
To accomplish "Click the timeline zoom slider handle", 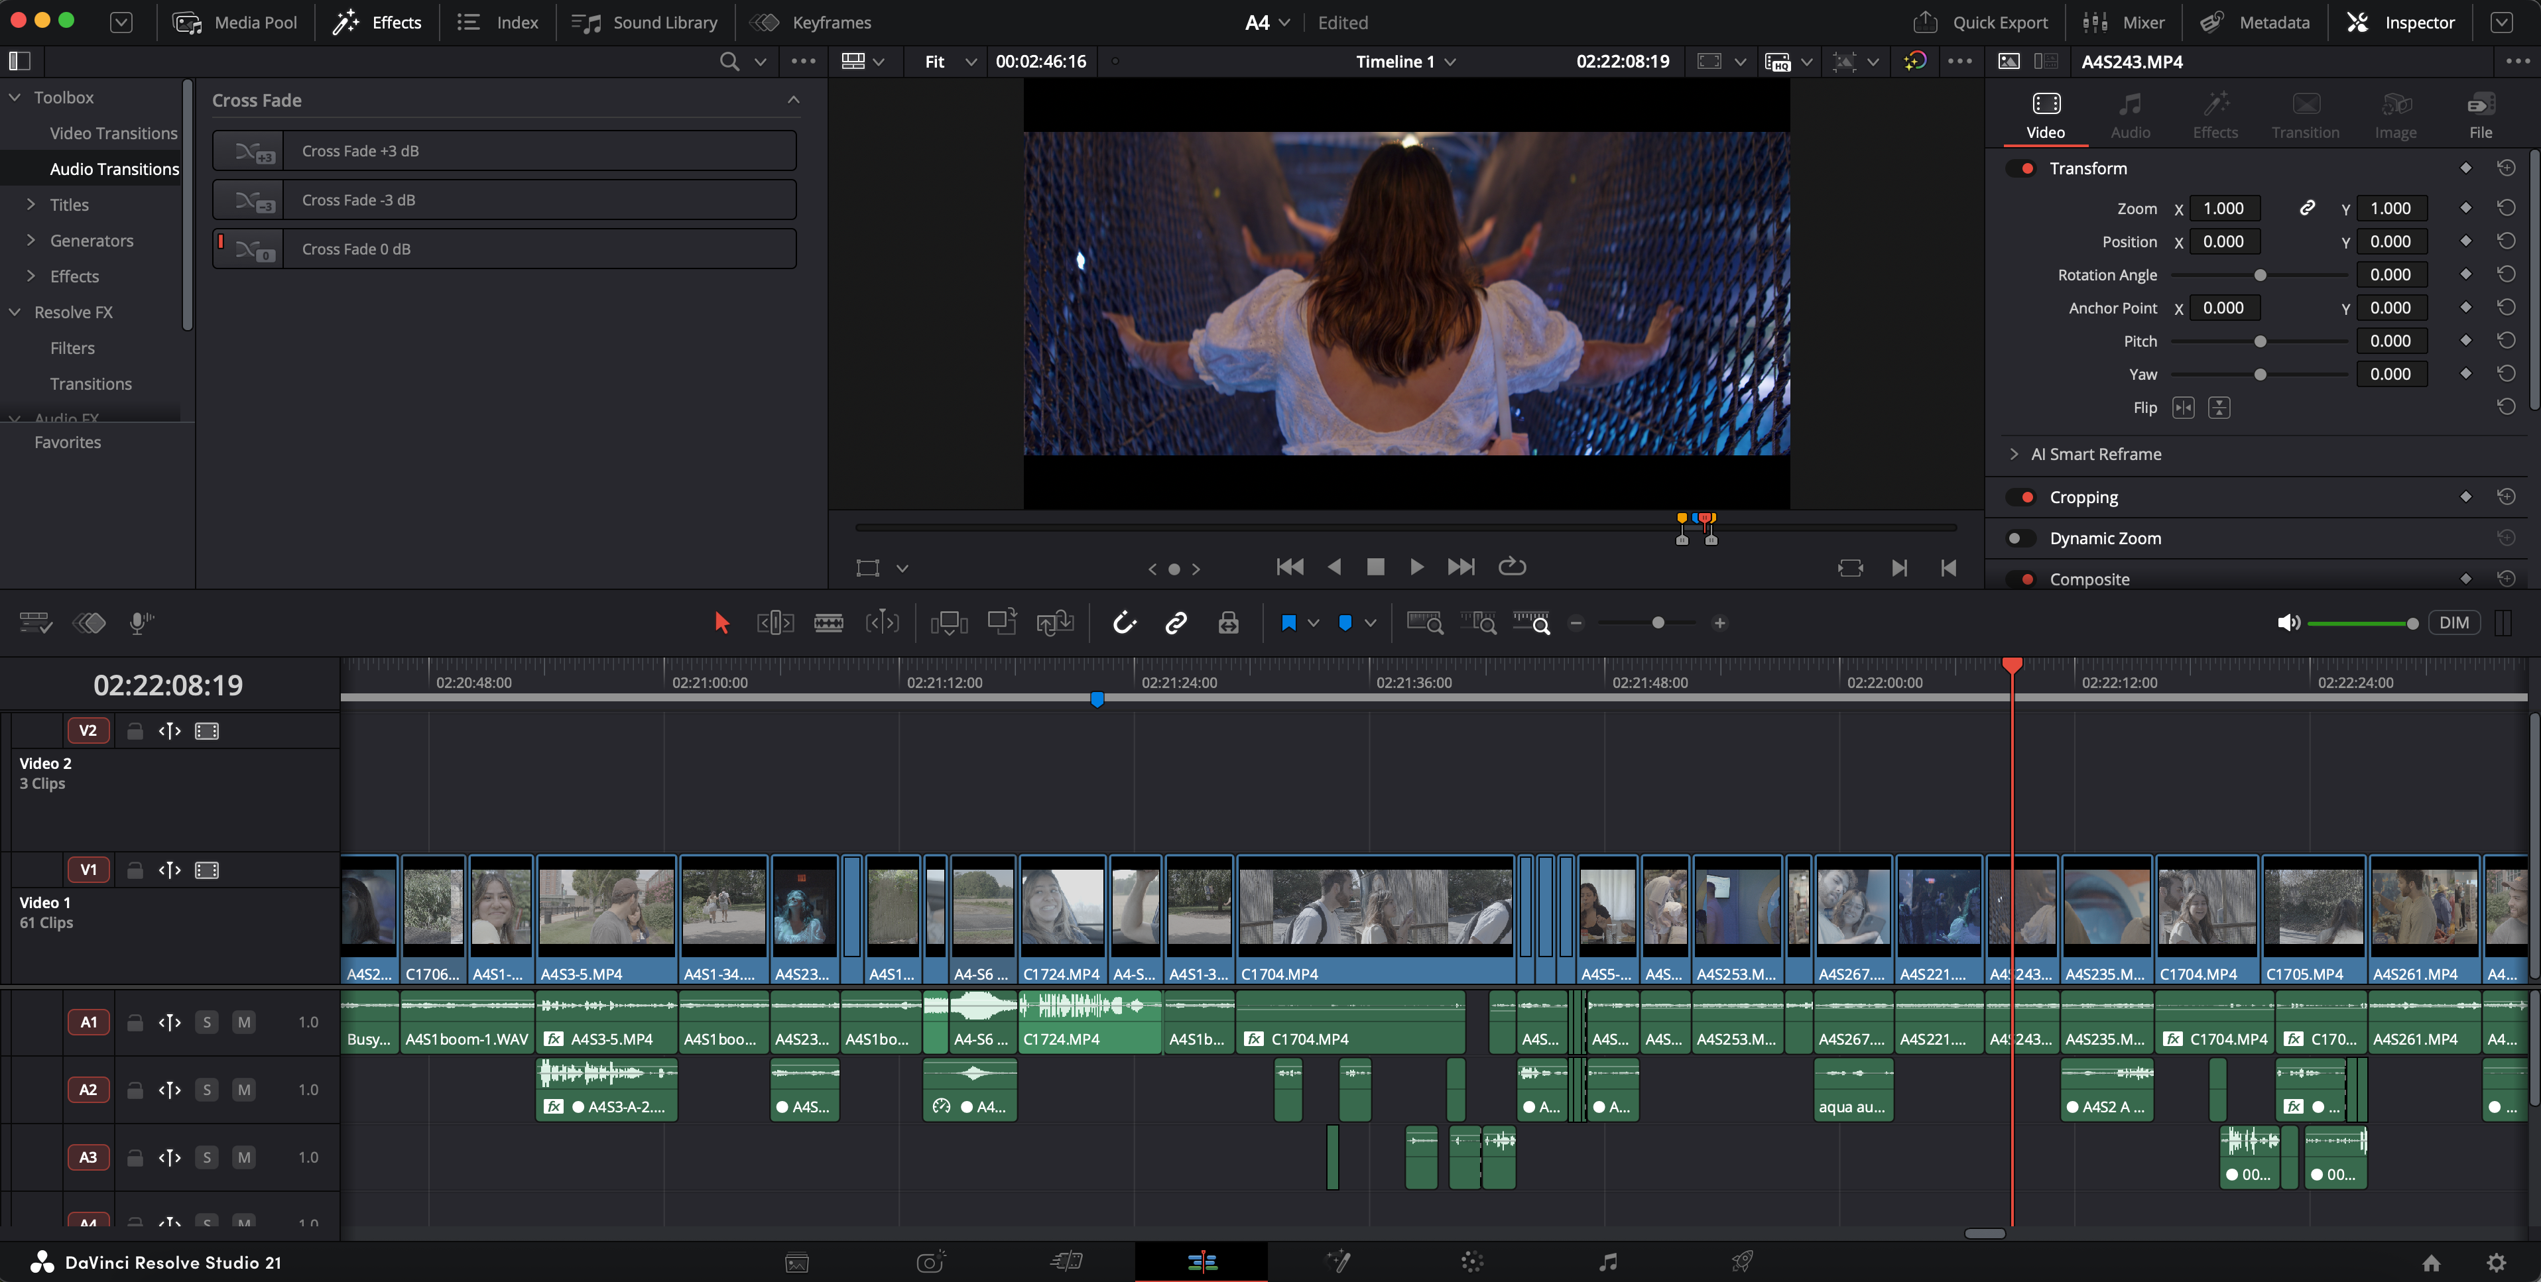I will point(1658,622).
